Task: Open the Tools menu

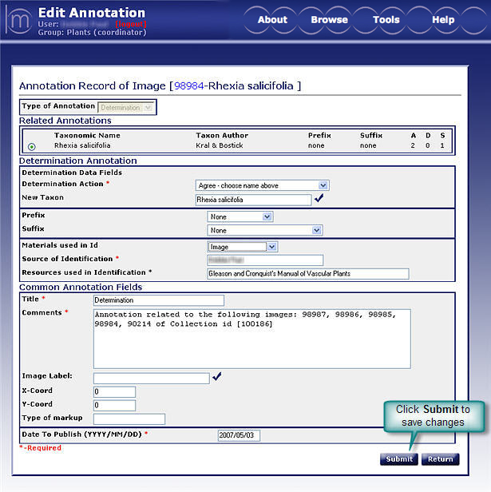Action: coord(386,20)
